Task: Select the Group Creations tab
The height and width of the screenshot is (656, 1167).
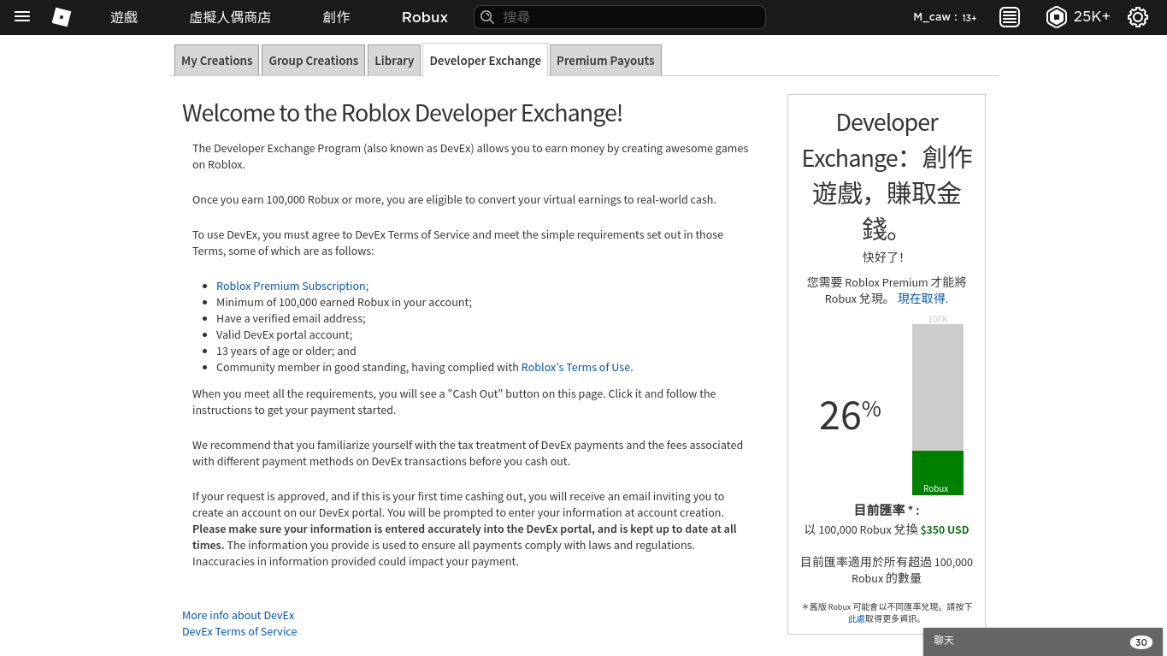Action: pyautogui.click(x=313, y=60)
